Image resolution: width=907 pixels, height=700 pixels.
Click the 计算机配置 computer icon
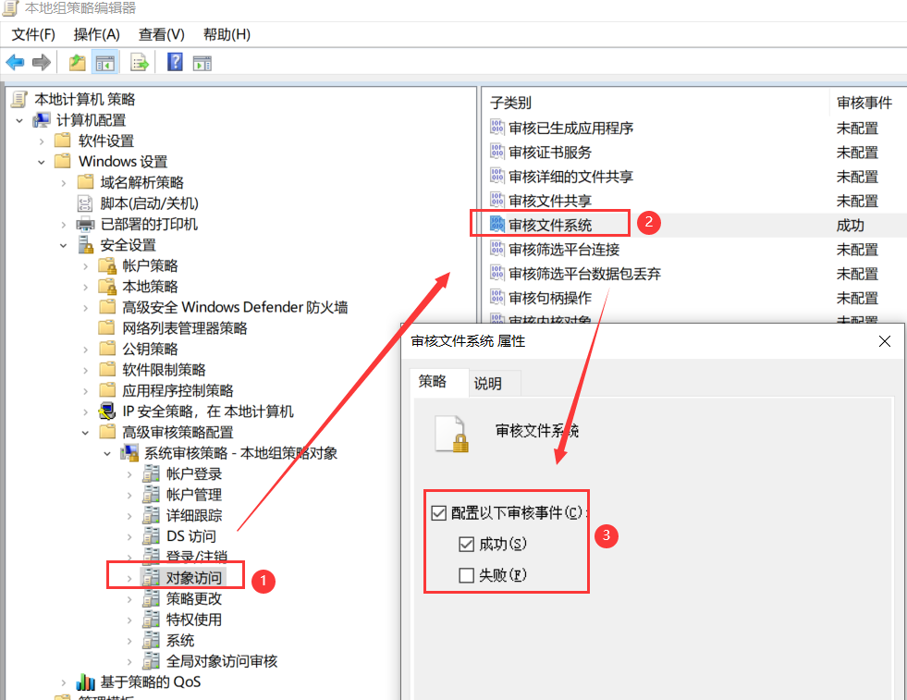pyautogui.click(x=42, y=120)
